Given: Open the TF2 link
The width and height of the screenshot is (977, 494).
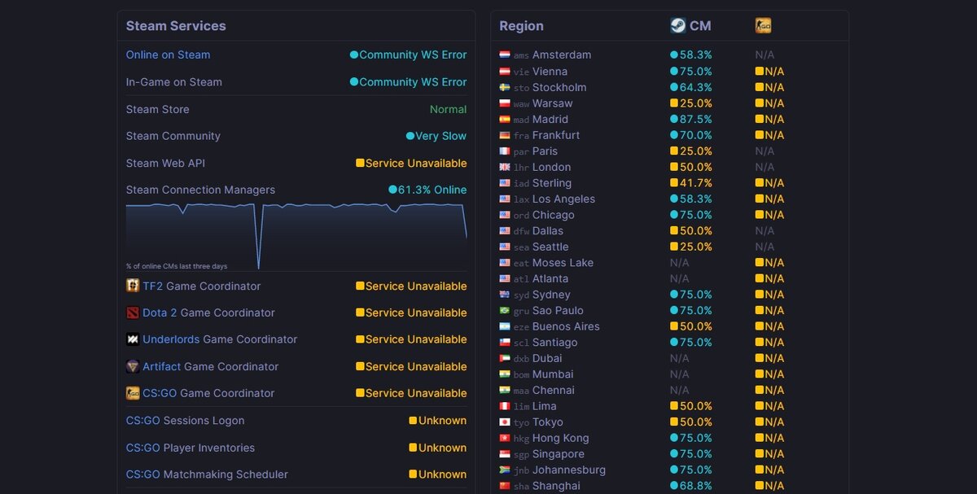Looking at the screenshot, I should pyautogui.click(x=153, y=286).
